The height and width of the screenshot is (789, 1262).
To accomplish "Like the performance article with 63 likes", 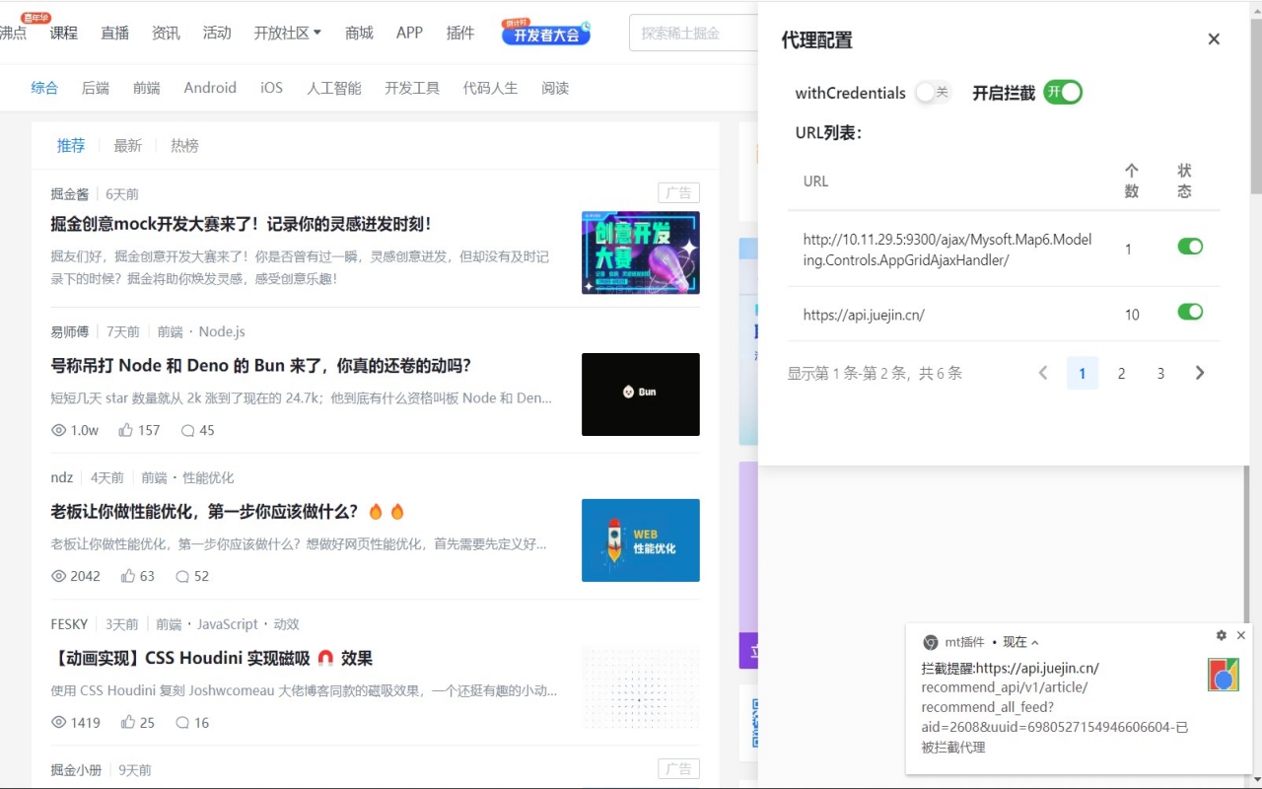I will coord(128,576).
